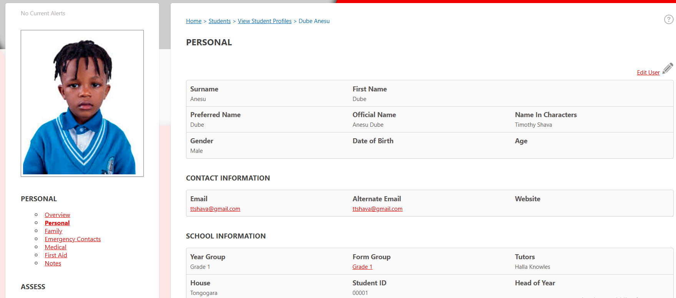This screenshot has width=676, height=298.
Task: Select the SCHOOL INFORMATION heading
Action: [x=226, y=236]
